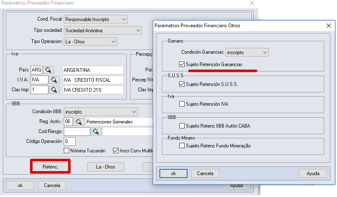Click the Retenciones Generales description field
337x197 pixels.
[119, 122]
